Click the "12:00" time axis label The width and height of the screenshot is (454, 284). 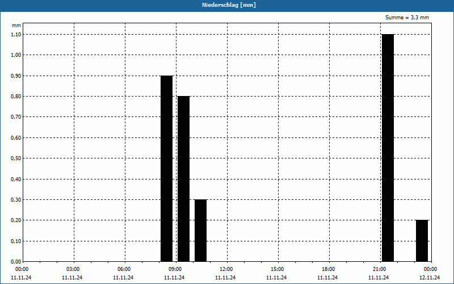(226, 269)
